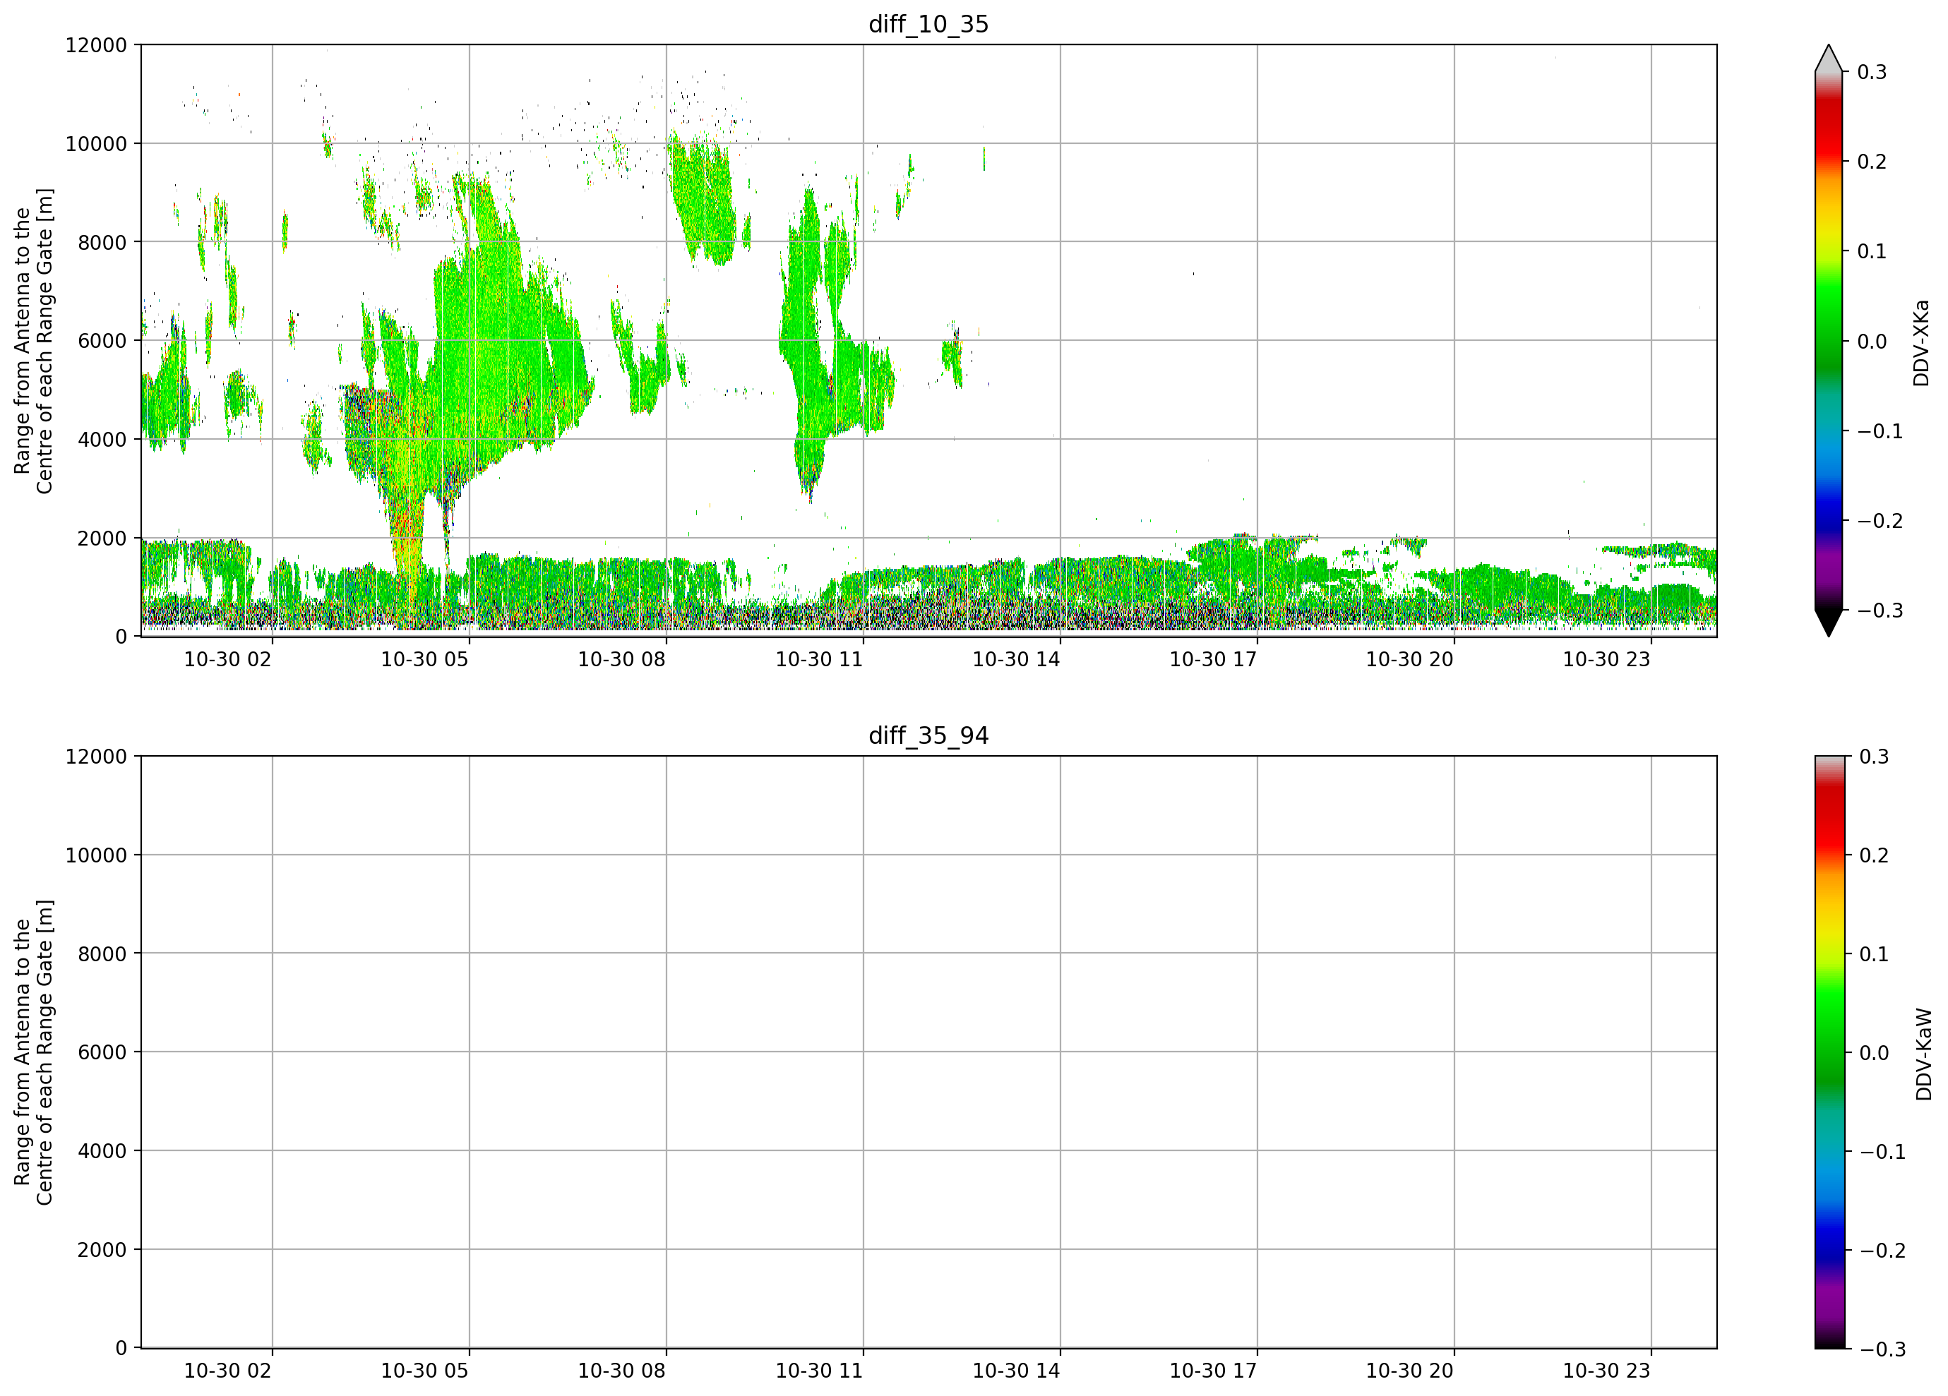Click the bottom plot's range axis title
Screen dimensions: 1948x1396
(33, 1052)
